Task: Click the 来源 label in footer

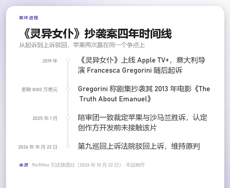Action: 24,165
